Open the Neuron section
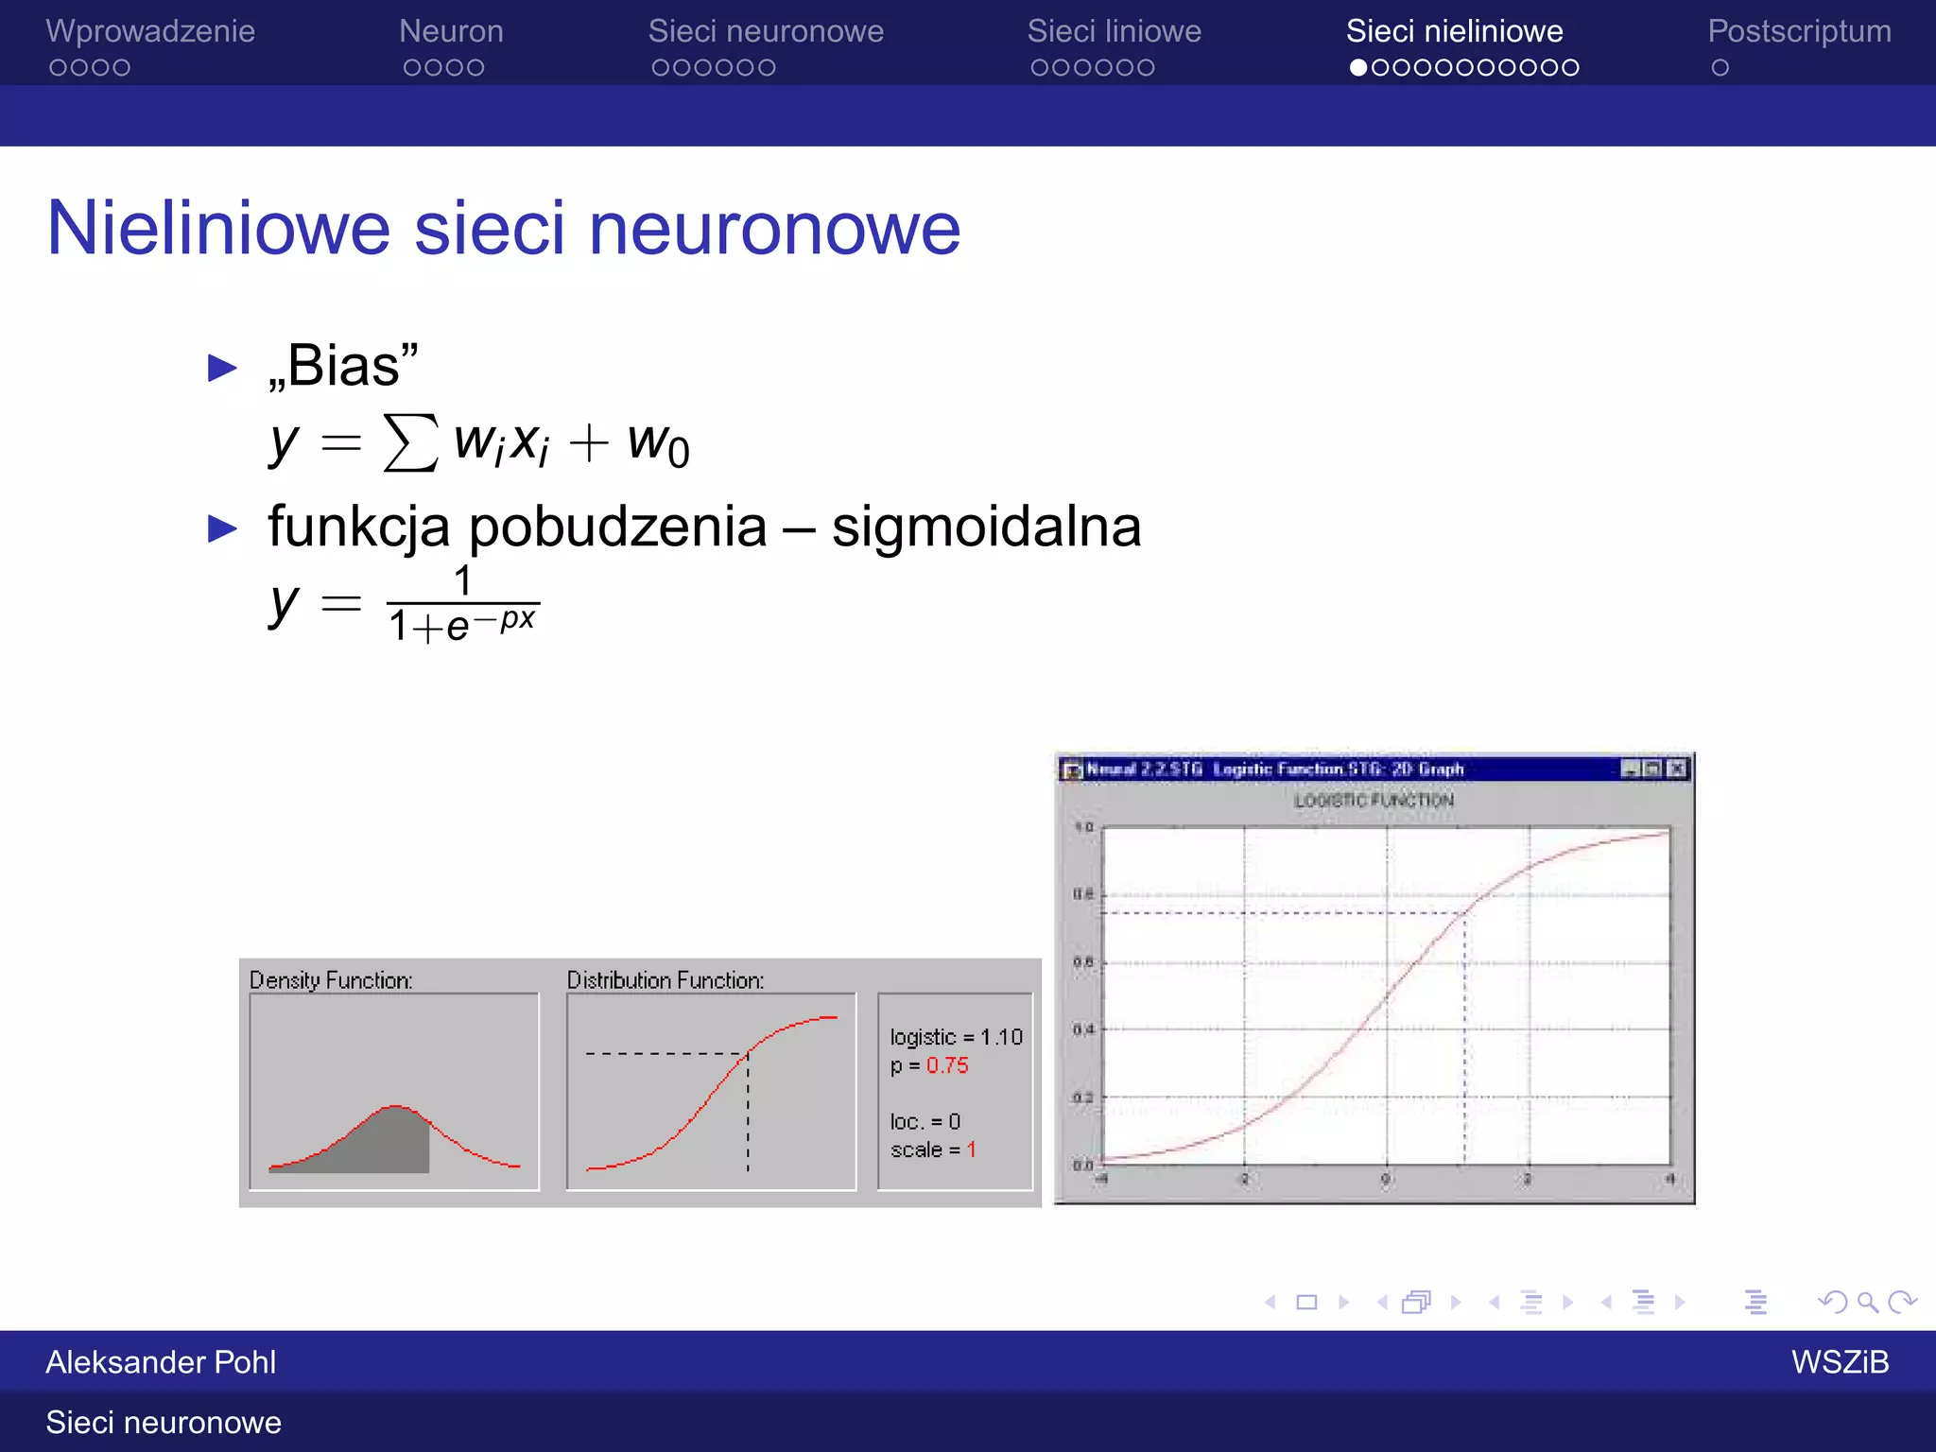Viewport: 1936px width, 1452px height. (x=451, y=31)
